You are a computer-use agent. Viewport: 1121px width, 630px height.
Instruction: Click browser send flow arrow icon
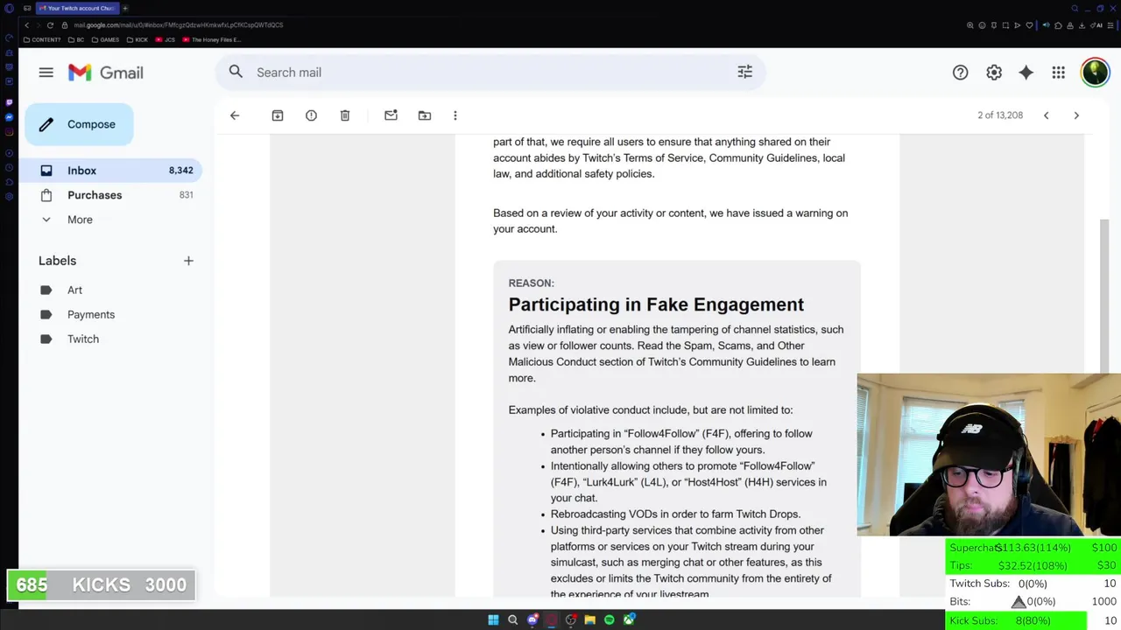1018,25
